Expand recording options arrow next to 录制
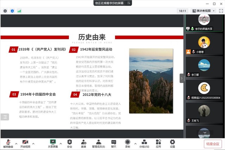 (135, 144)
